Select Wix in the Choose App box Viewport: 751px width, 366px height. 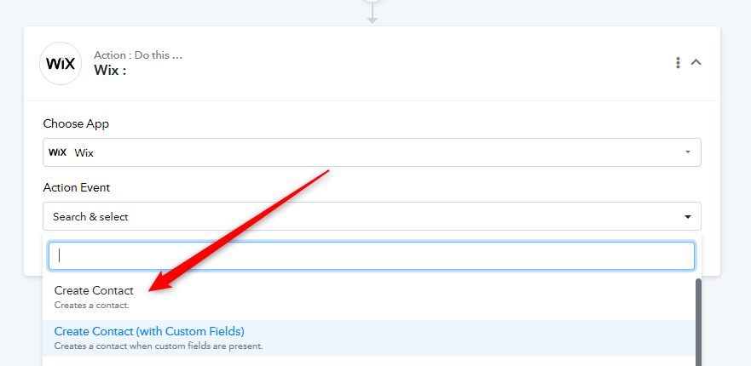click(372, 152)
